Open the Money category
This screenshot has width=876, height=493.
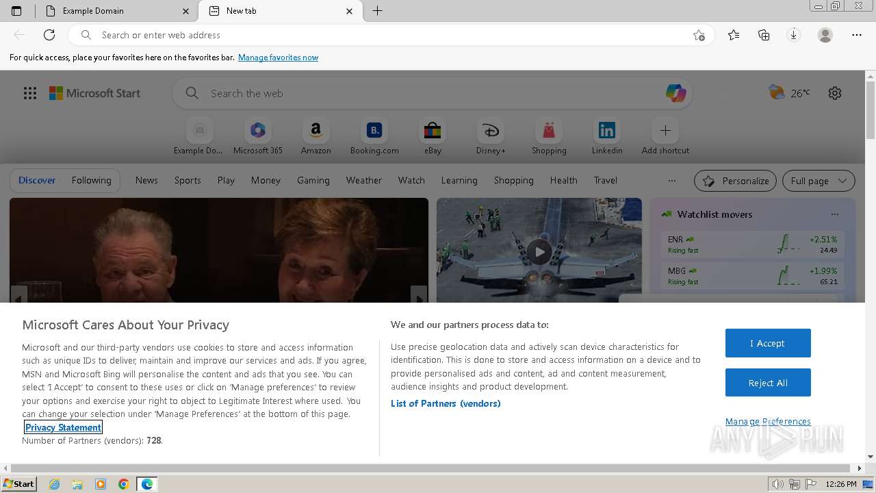point(266,180)
